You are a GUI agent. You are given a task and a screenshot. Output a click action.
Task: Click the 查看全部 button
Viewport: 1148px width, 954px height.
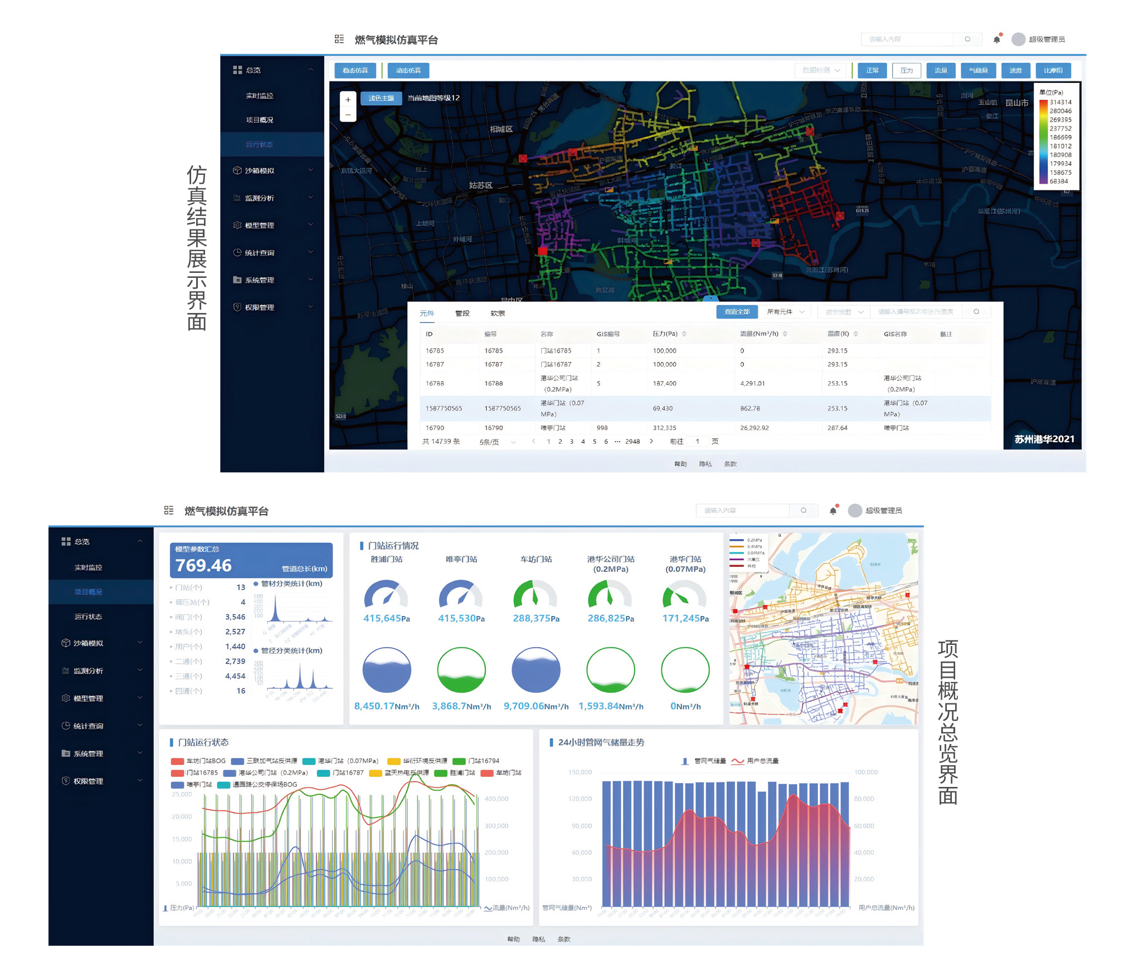coord(736,312)
